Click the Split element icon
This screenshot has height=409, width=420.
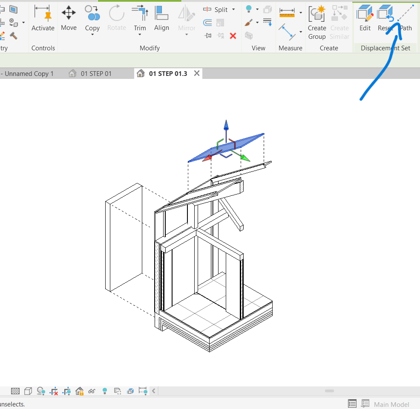tap(207, 9)
